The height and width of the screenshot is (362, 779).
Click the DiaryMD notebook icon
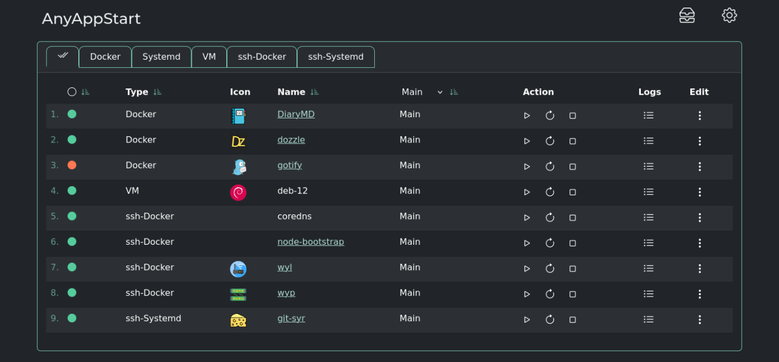pyautogui.click(x=238, y=116)
